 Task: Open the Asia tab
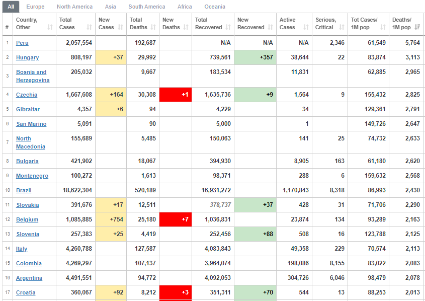(110, 7)
